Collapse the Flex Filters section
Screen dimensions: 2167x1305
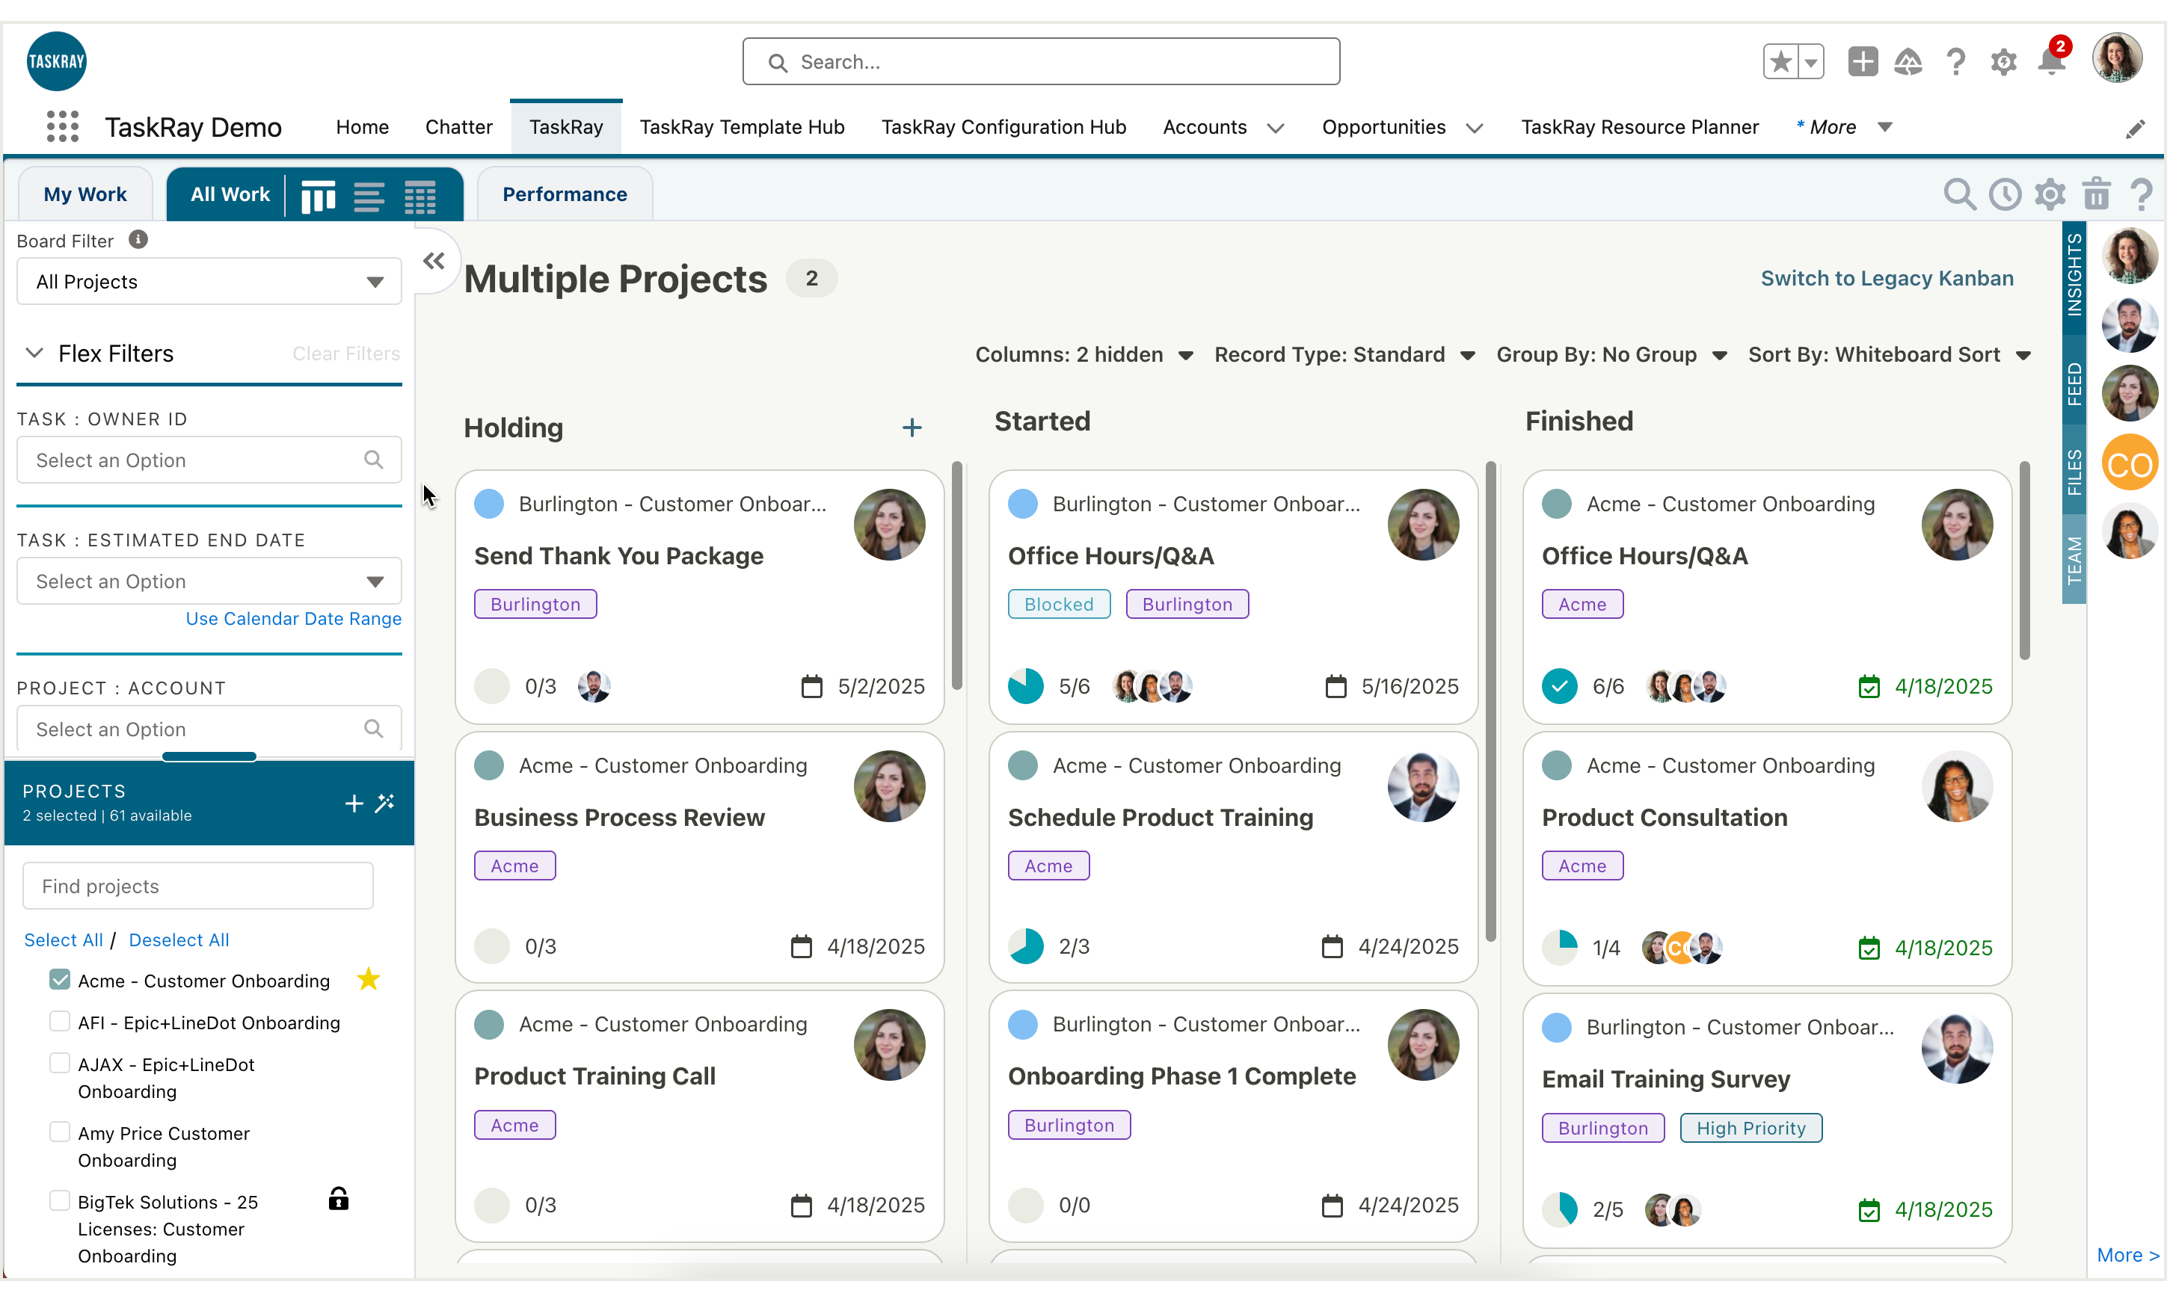point(34,354)
